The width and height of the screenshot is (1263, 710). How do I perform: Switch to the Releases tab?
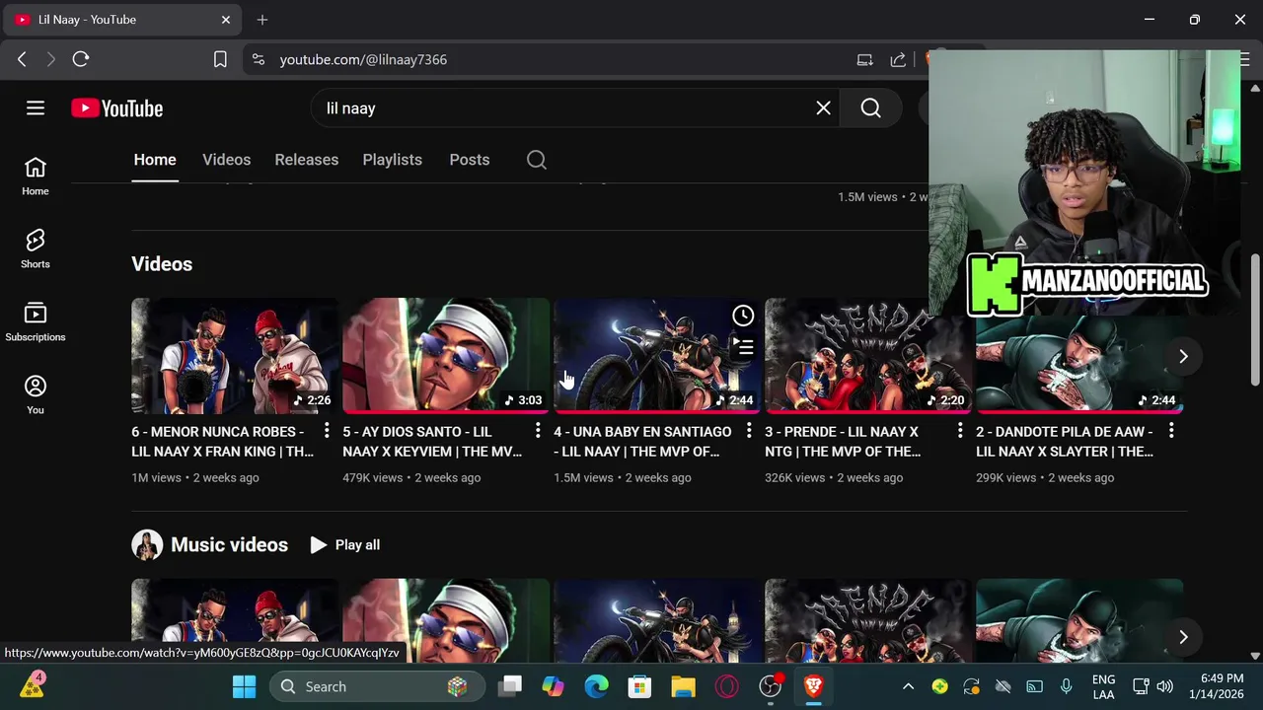tap(306, 160)
